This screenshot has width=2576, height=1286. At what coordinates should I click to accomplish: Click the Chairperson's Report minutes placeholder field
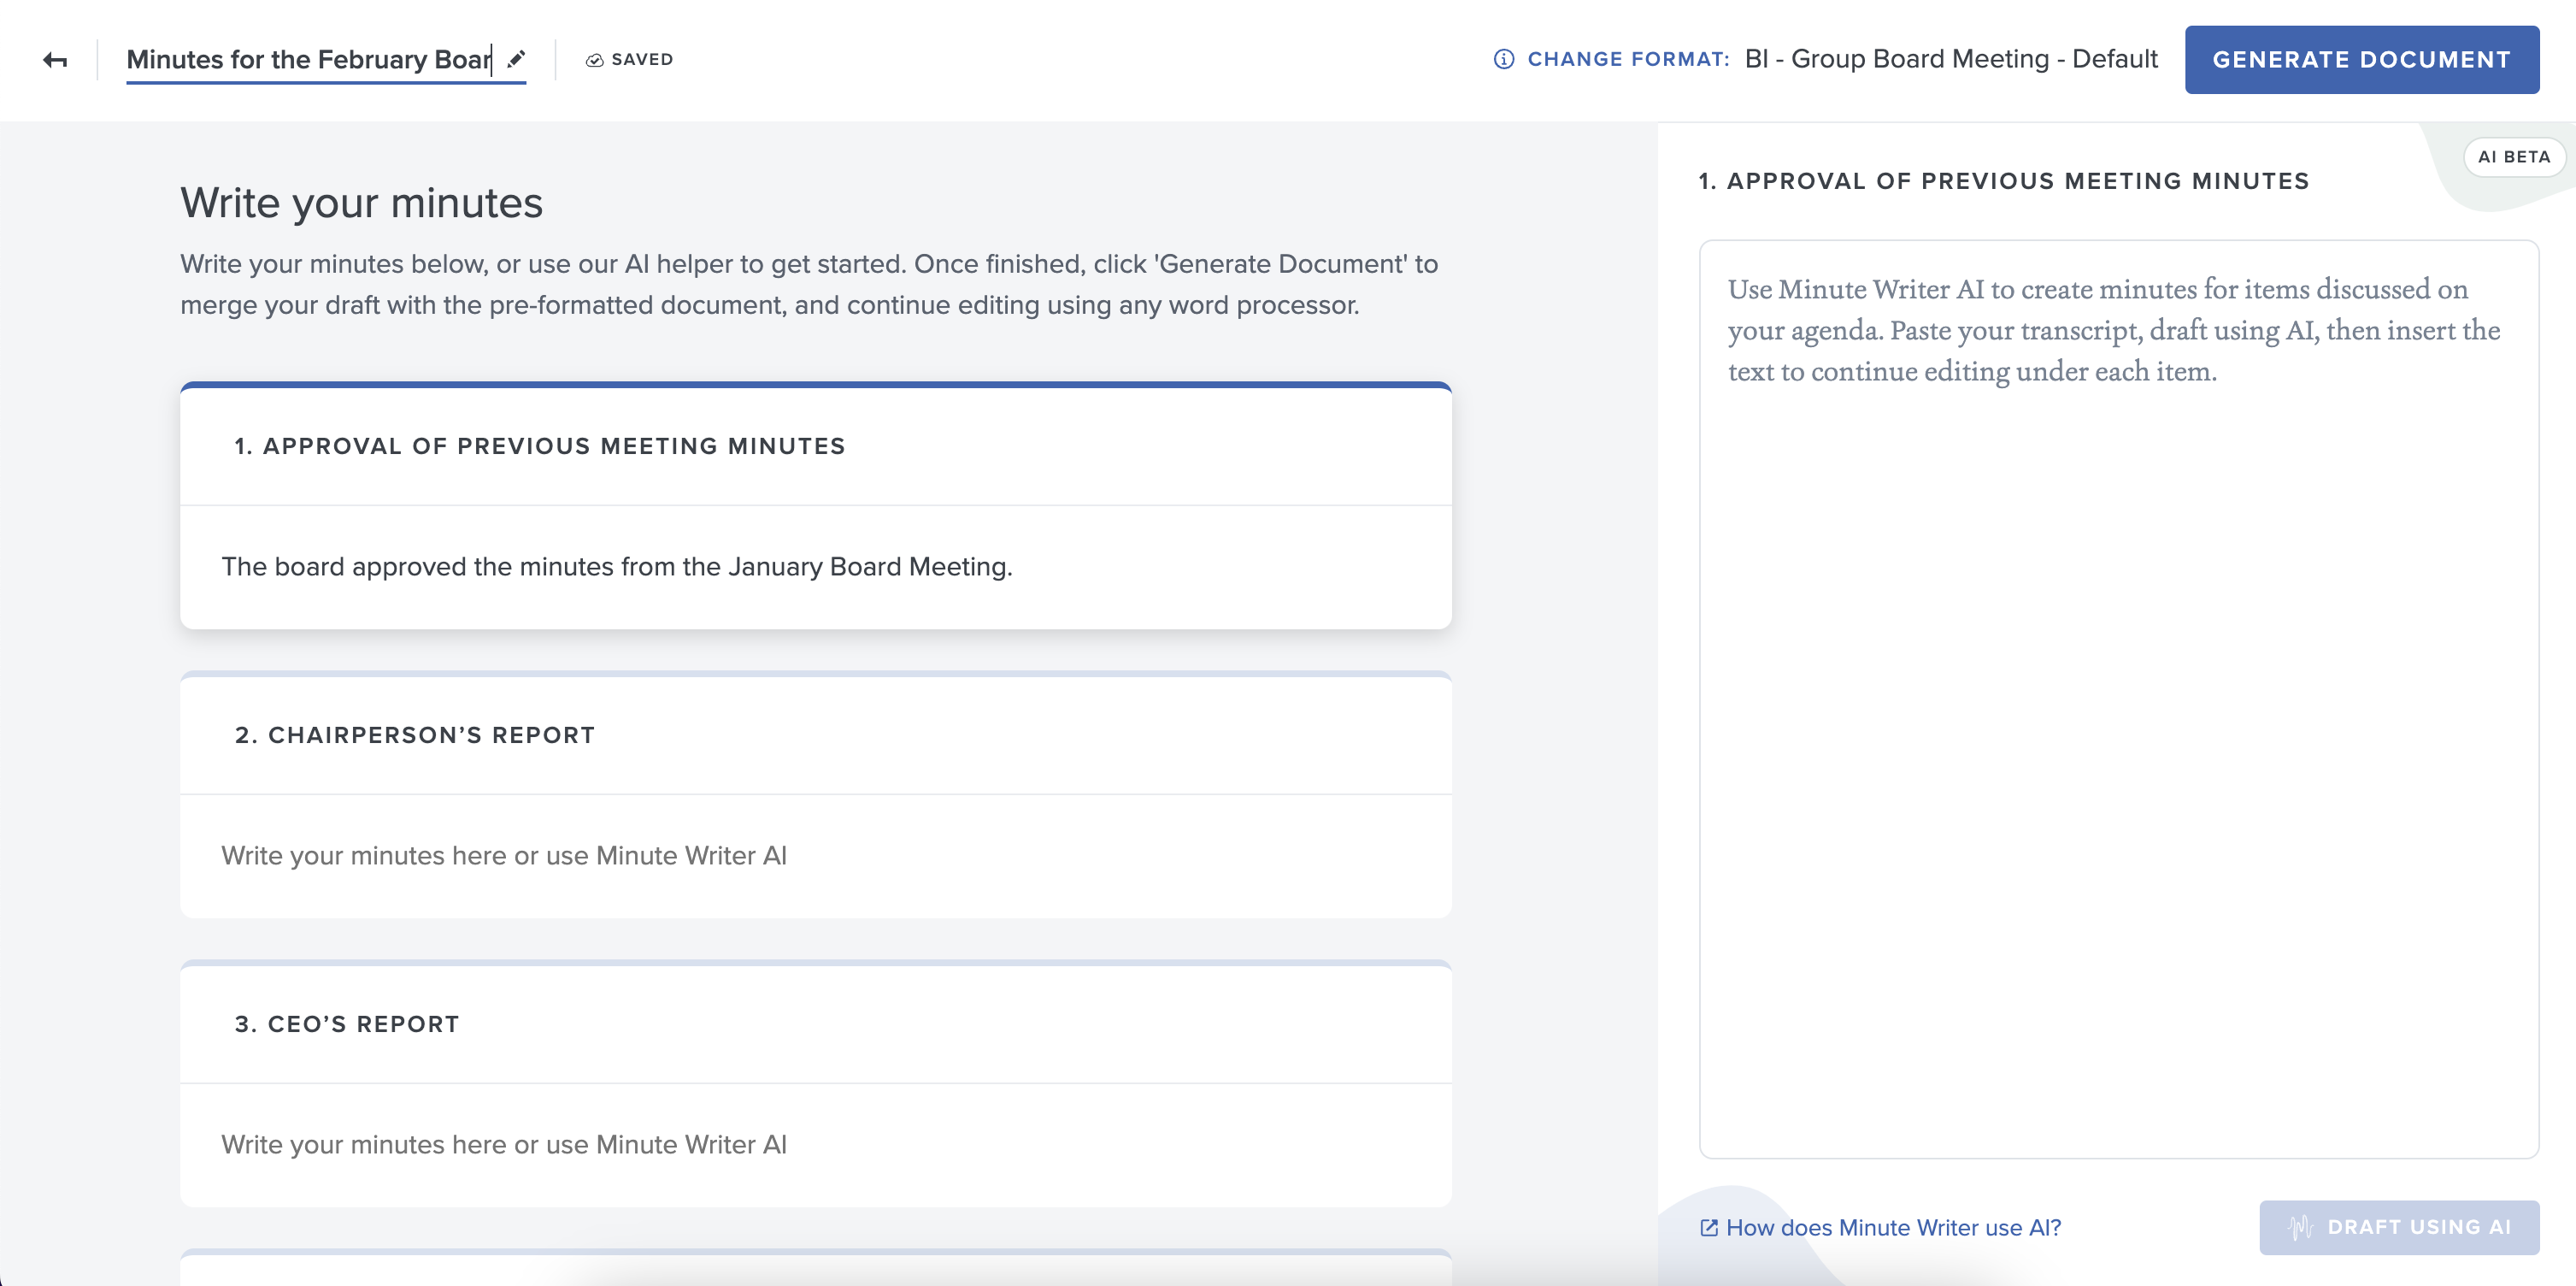coord(504,856)
